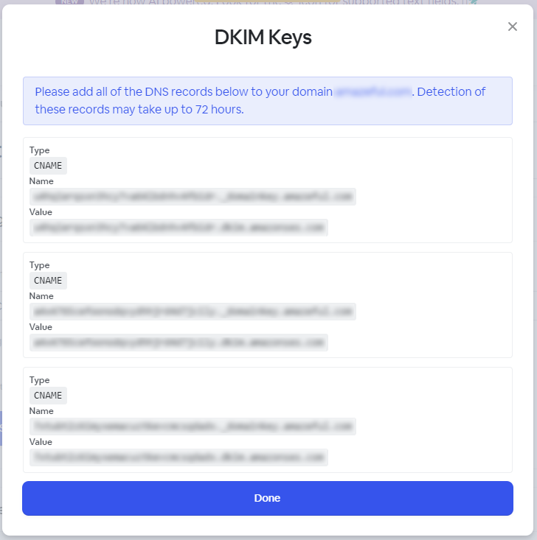Select the second record's Name field value
The width and height of the screenshot is (537, 540).
(x=193, y=312)
